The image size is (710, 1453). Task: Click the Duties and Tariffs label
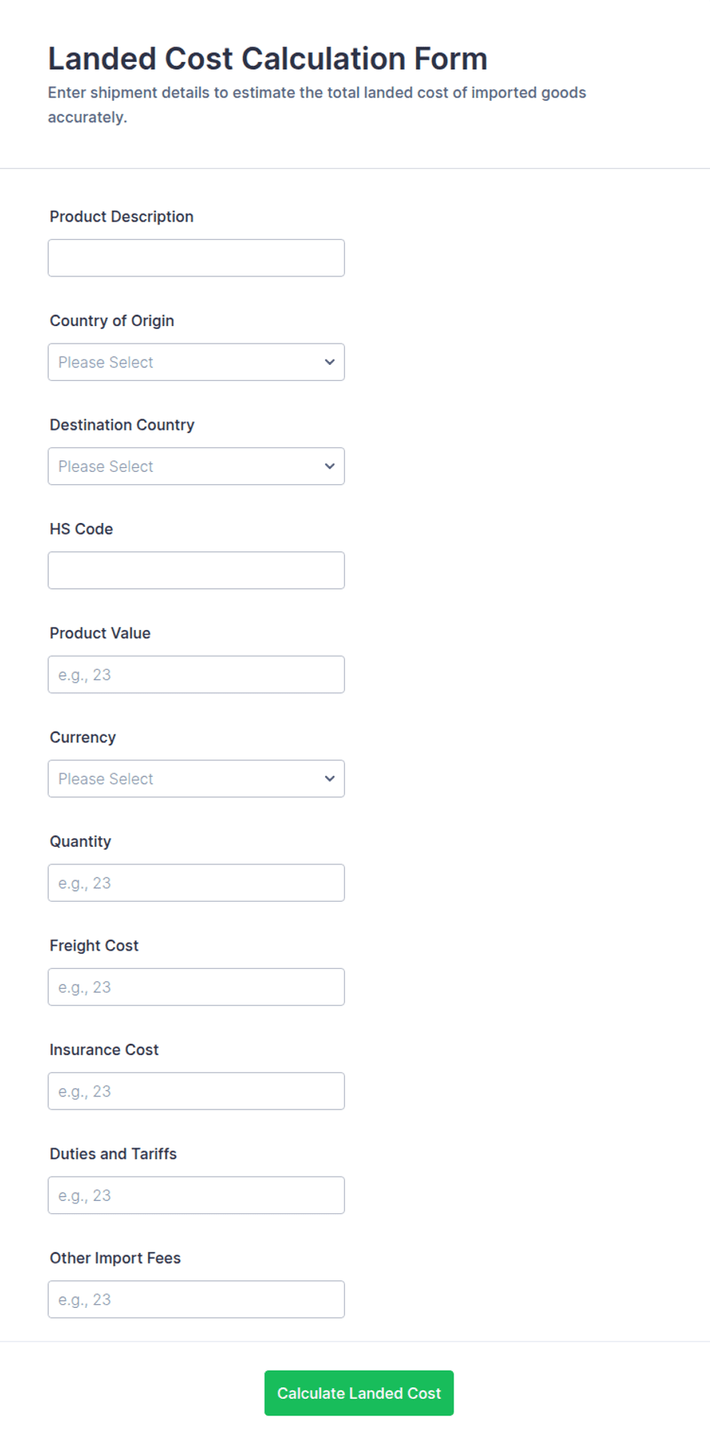pyautogui.click(x=113, y=1154)
